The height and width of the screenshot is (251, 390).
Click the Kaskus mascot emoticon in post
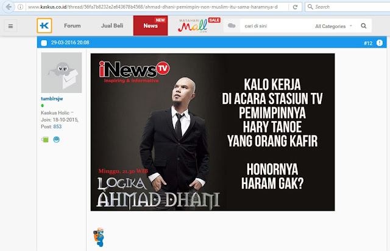(x=99, y=237)
